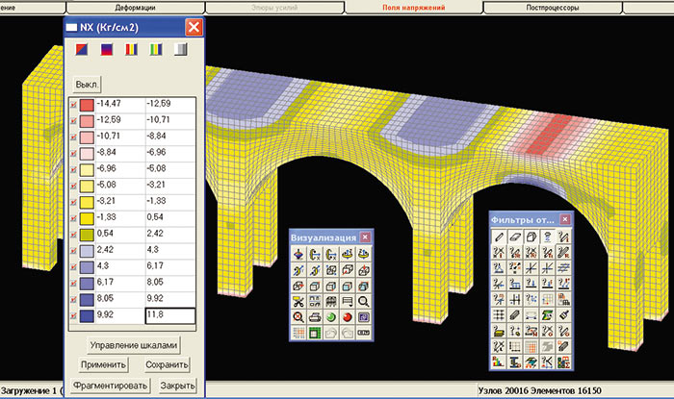
Task: Choose the first display-mode icon in the NX dialog
Action: point(82,51)
